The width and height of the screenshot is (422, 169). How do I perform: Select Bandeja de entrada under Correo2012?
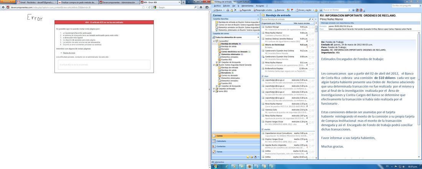(x=229, y=43)
